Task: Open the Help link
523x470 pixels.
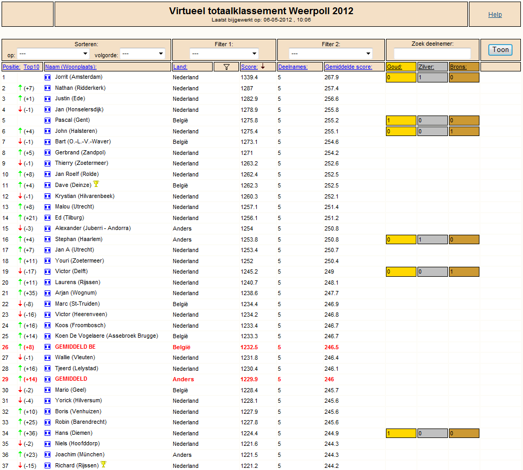Action: click(x=495, y=15)
